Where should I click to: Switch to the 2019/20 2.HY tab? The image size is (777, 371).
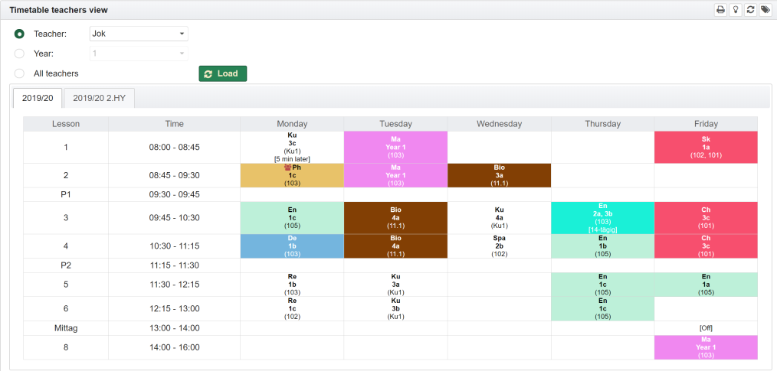tap(99, 97)
